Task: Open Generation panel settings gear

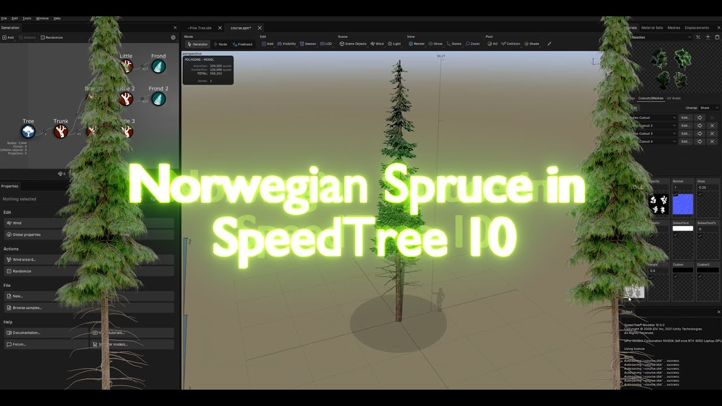Action: coord(173,37)
